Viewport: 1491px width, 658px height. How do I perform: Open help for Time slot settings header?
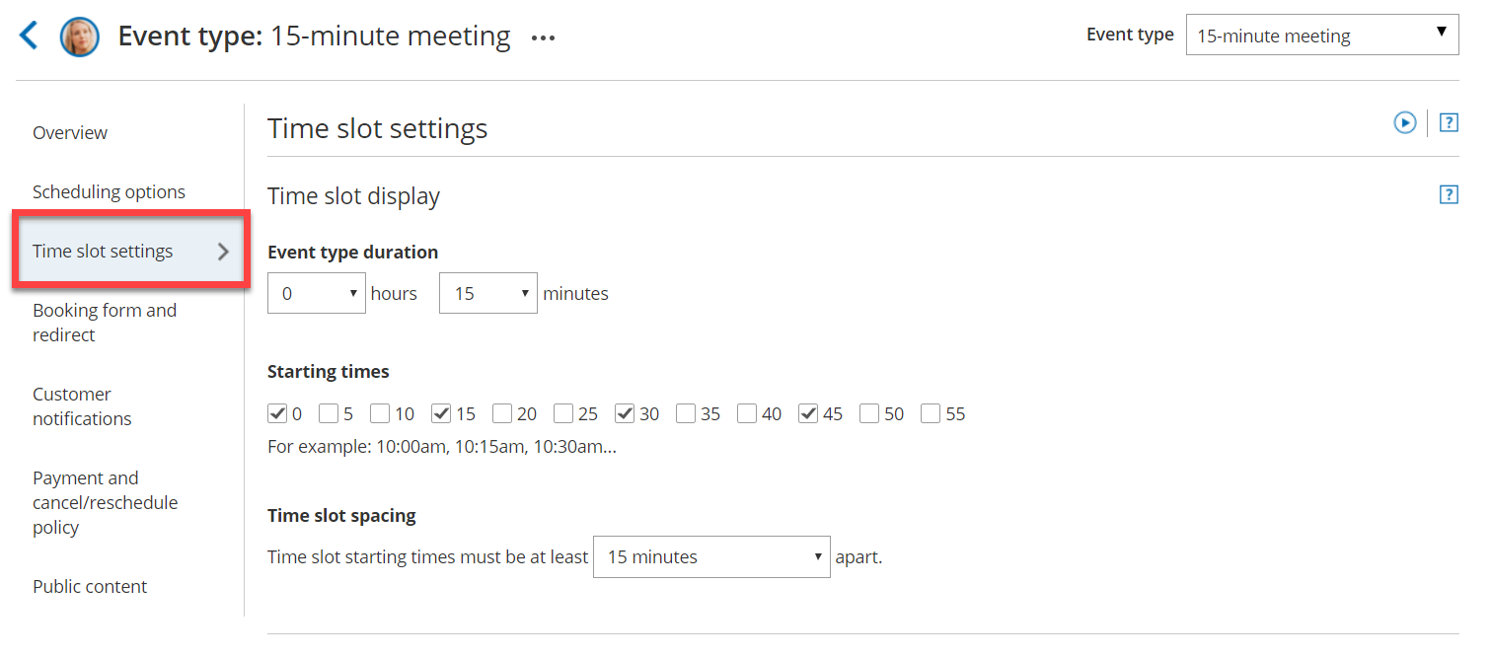[x=1448, y=123]
